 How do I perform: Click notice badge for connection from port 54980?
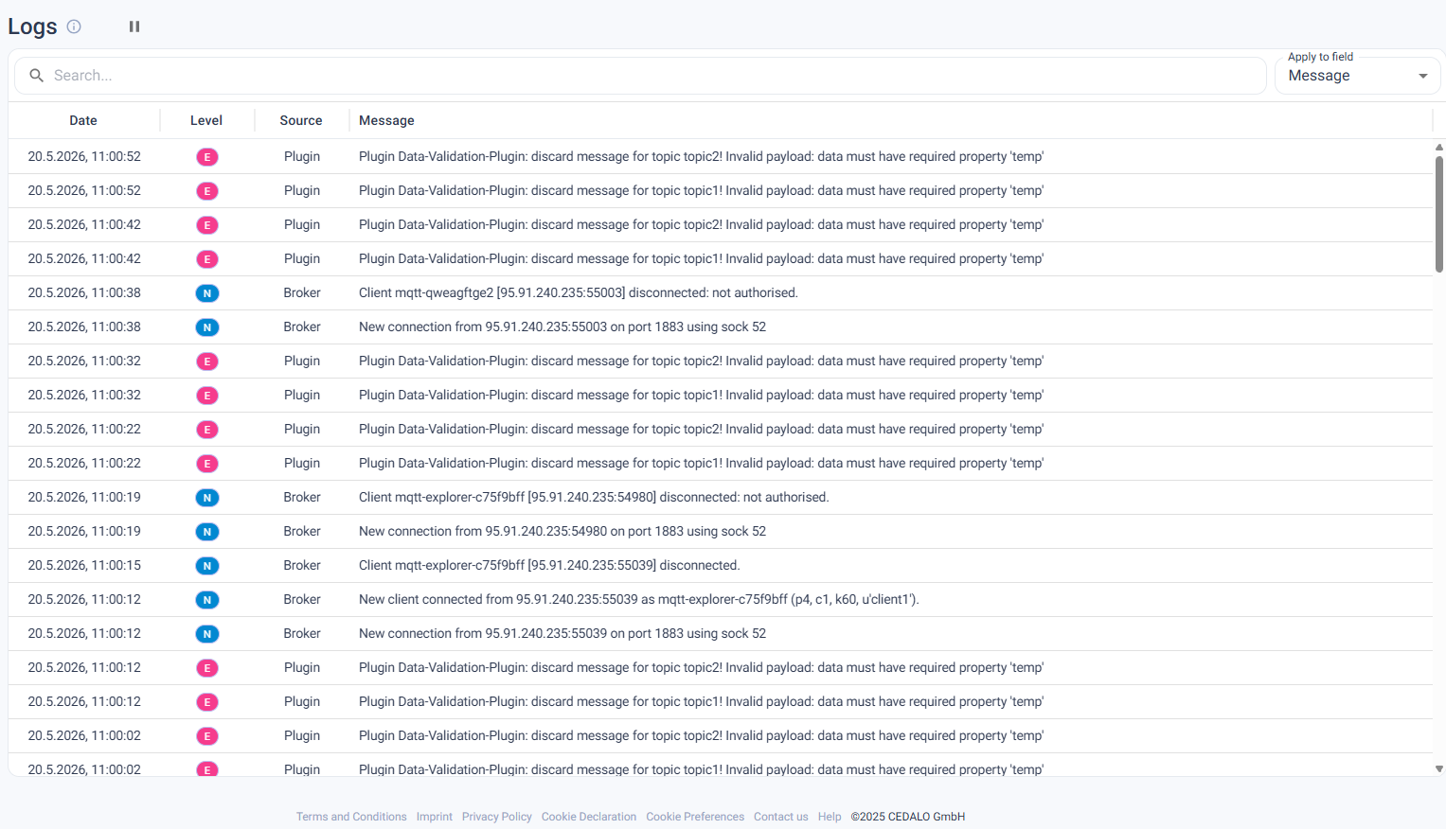pyautogui.click(x=207, y=532)
